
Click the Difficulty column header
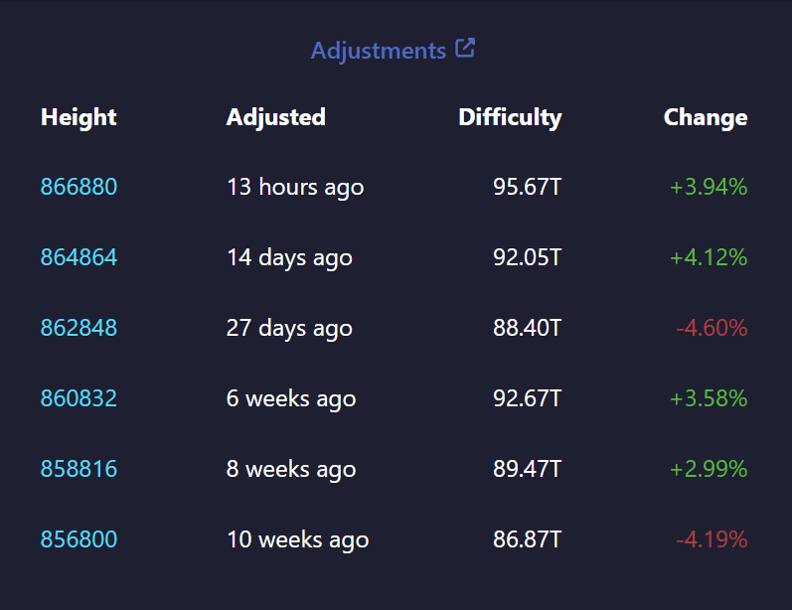(x=510, y=117)
